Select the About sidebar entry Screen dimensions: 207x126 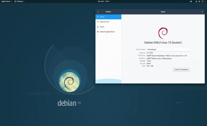[x=108, y=17]
